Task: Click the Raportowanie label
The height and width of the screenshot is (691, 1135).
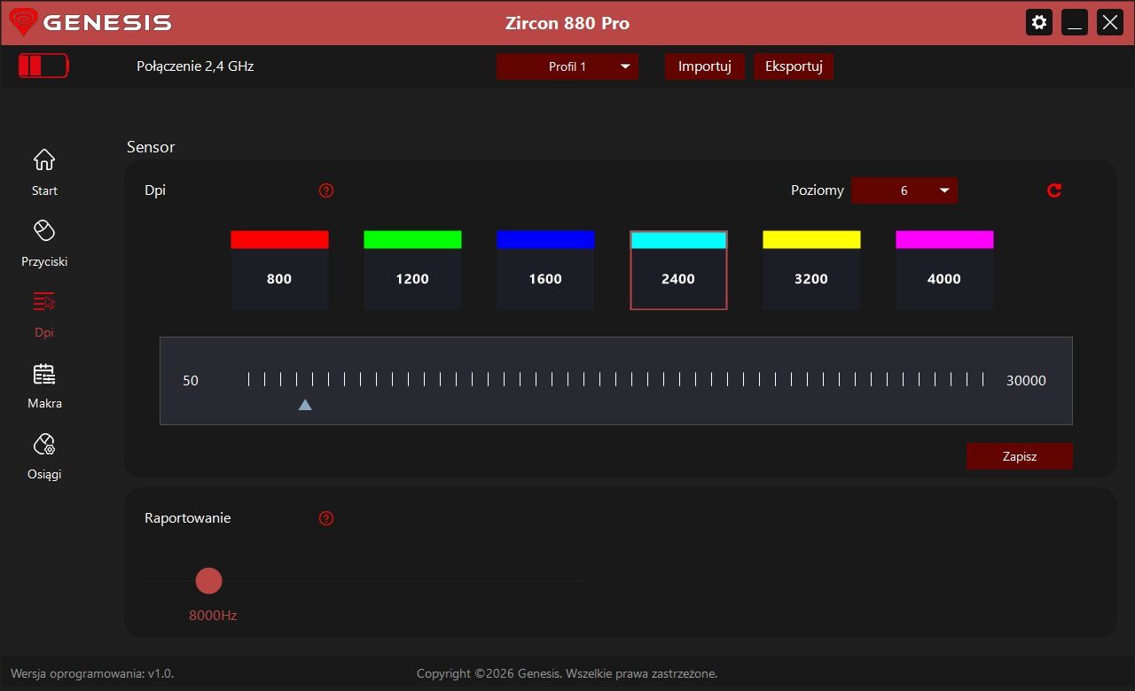Action: click(188, 518)
